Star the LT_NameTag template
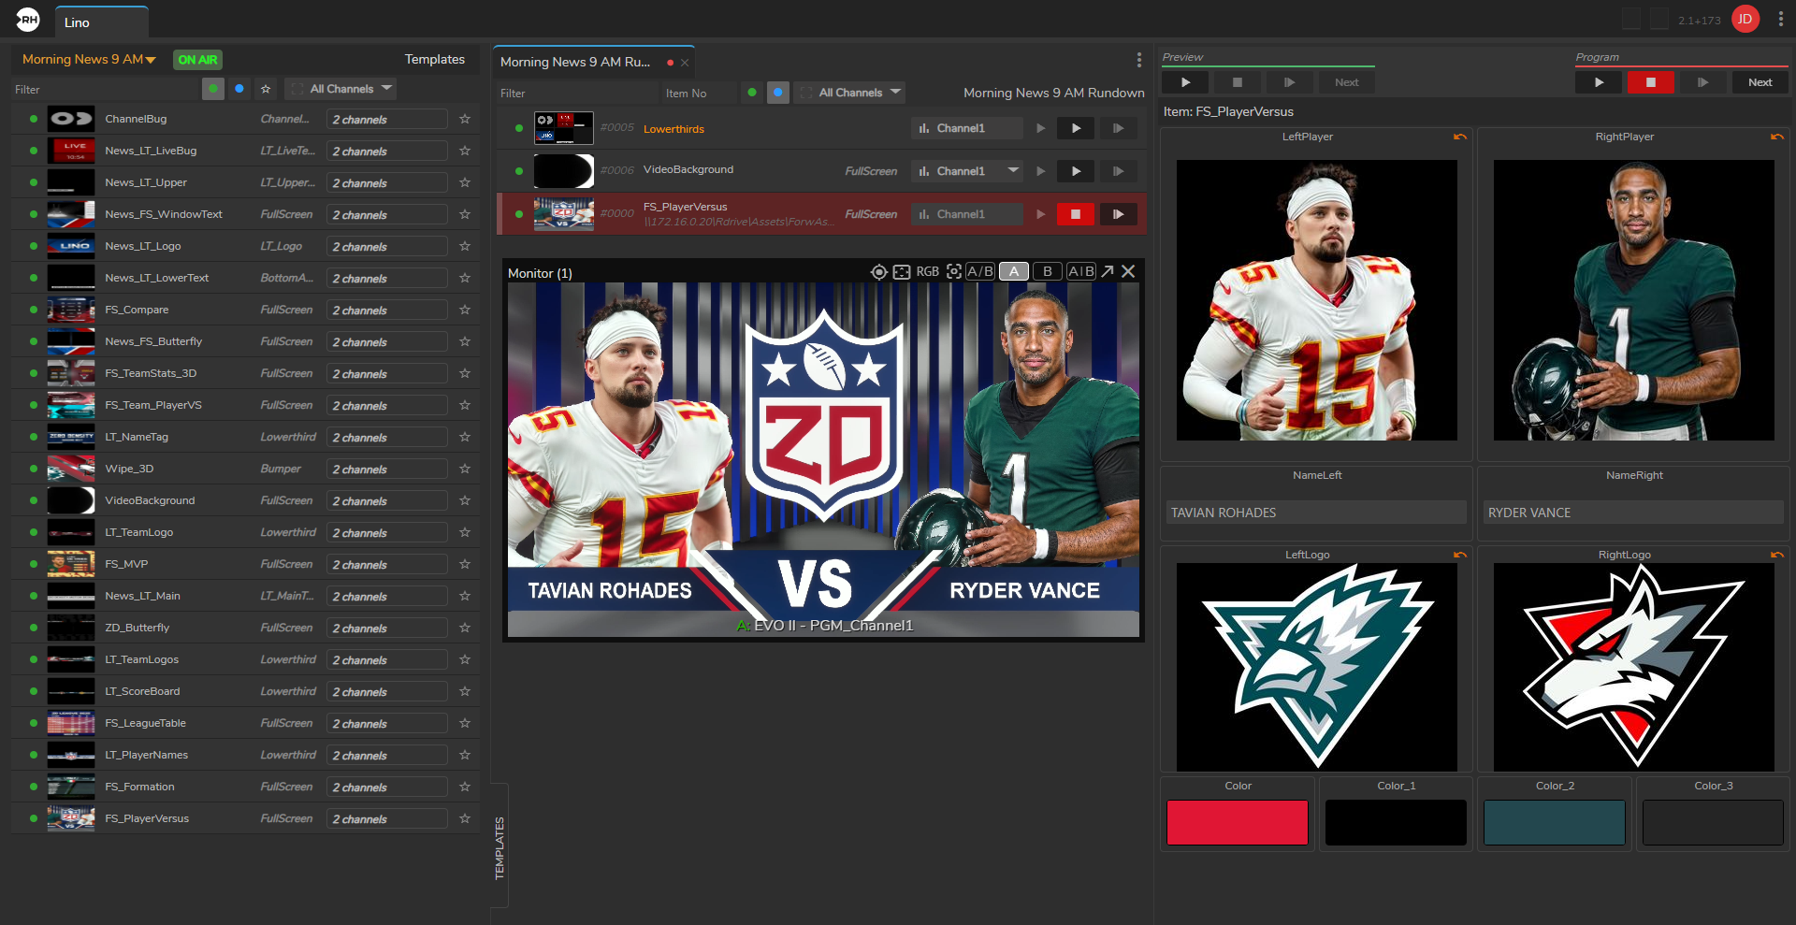1796x925 pixels. pos(465,437)
